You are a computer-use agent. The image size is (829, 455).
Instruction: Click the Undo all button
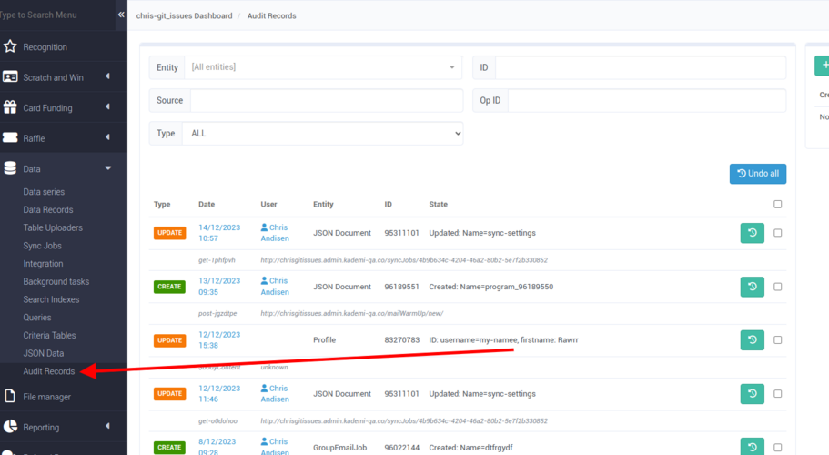758,173
